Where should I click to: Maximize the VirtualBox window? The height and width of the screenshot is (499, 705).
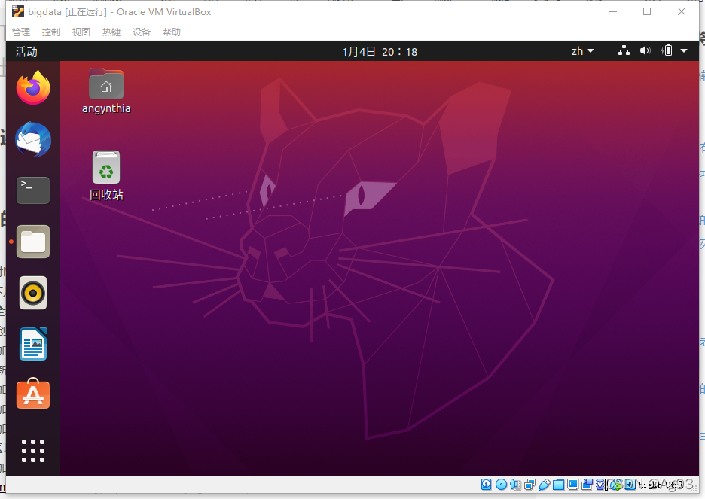(646, 11)
